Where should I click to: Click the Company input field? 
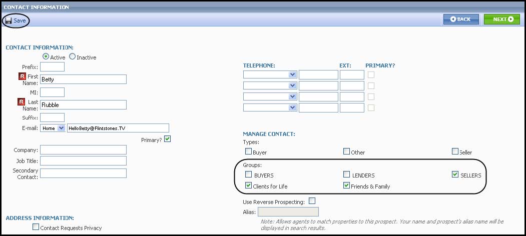coord(83,150)
